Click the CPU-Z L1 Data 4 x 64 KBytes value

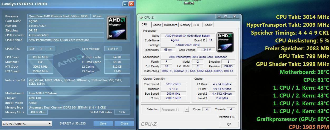click(222, 84)
